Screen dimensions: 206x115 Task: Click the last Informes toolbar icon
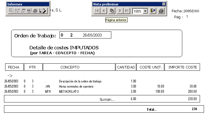click(43, 11)
